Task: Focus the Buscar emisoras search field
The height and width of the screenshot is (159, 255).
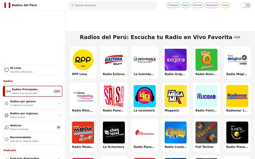Action: click(112, 5)
